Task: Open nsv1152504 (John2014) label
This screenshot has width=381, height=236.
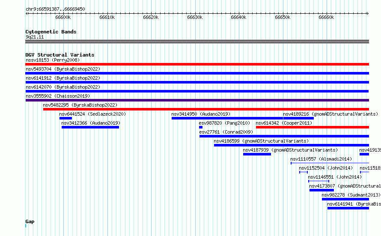Action: pyautogui.click(x=326, y=168)
